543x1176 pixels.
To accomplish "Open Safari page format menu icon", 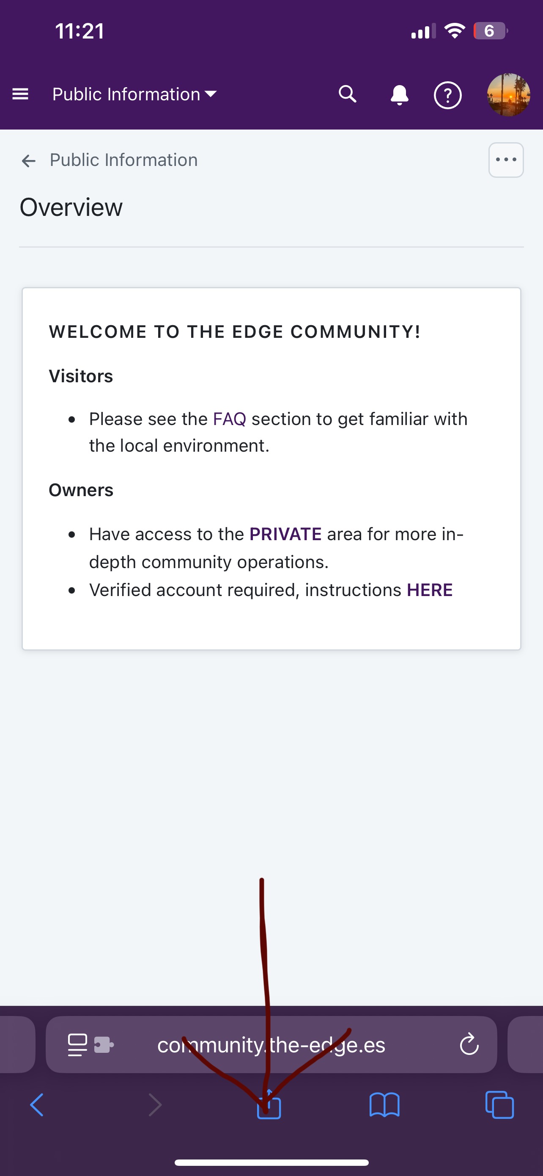I will pyautogui.click(x=77, y=1044).
